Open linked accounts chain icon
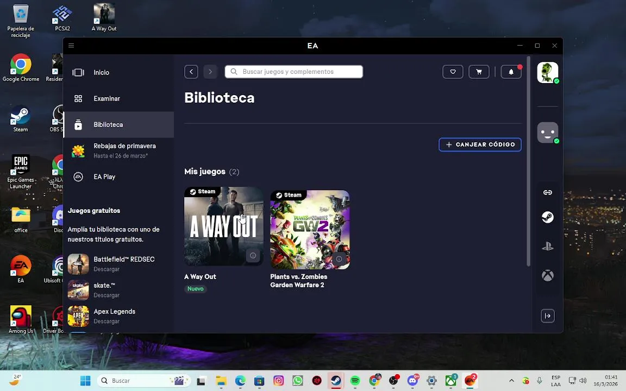The image size is (626, 391). click(547, 193)
